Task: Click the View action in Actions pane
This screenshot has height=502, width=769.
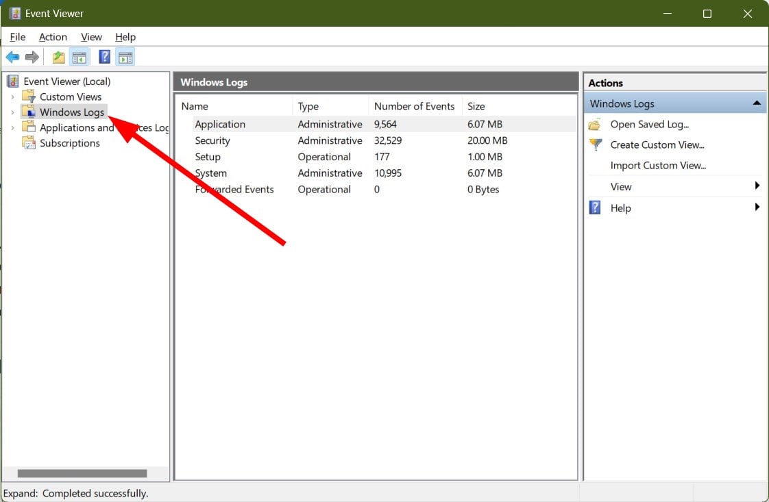Action: coord(621,187)
